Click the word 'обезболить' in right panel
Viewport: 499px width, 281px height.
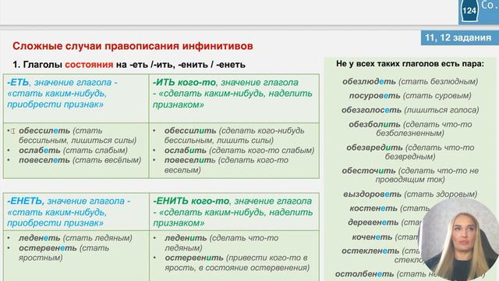click(x=374, y=124)
